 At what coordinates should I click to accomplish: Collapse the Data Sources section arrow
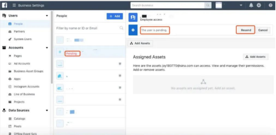point(47,111)
